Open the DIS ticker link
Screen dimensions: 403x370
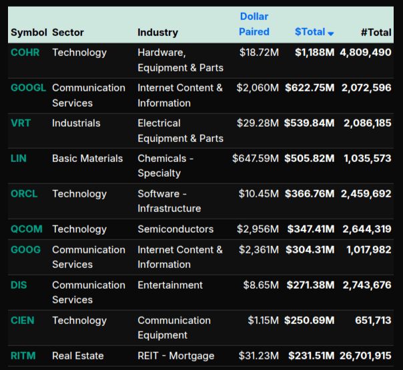click(19, 285)
